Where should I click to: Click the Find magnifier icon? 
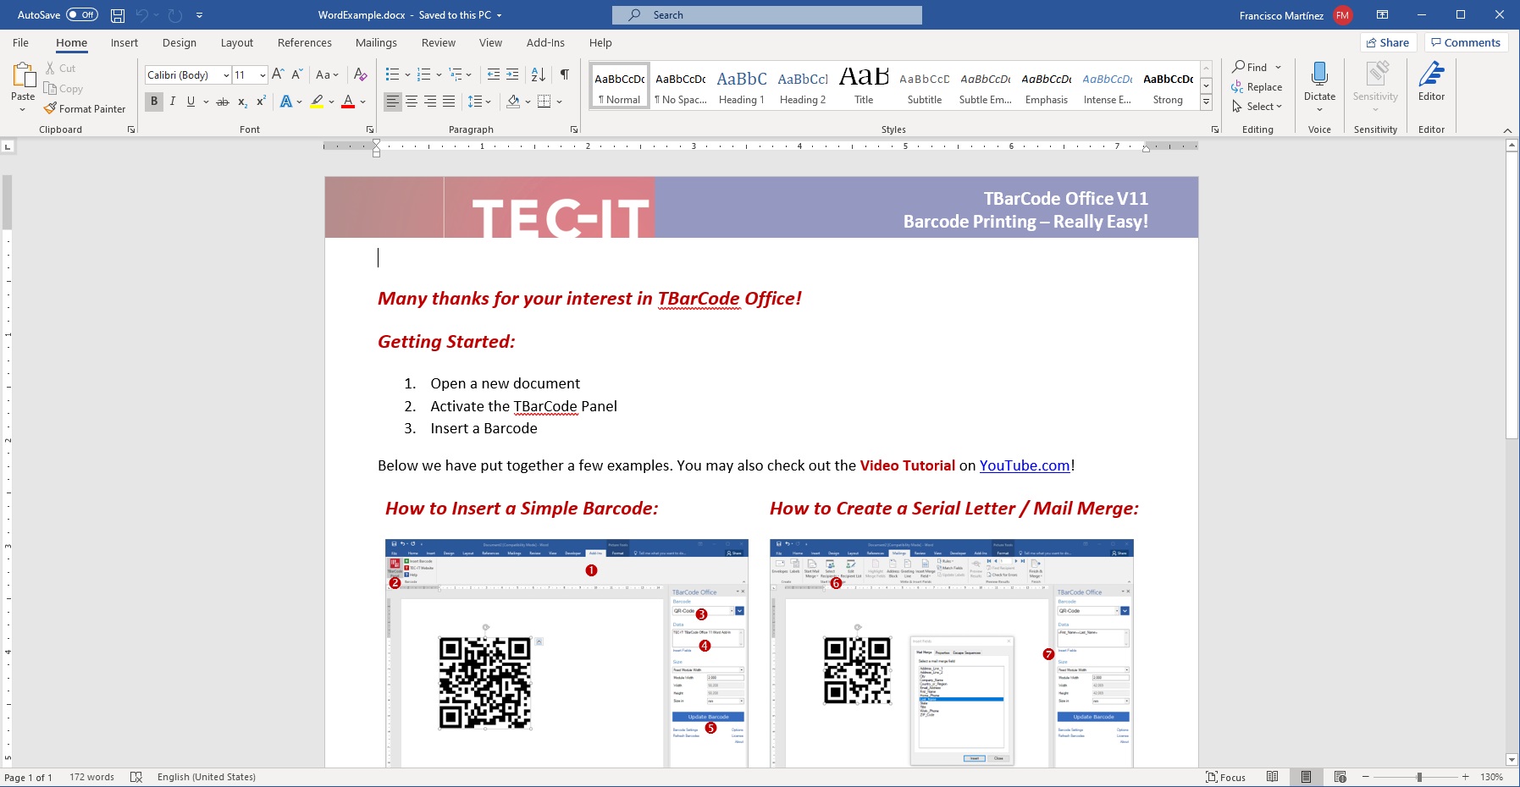(1239, 67)
